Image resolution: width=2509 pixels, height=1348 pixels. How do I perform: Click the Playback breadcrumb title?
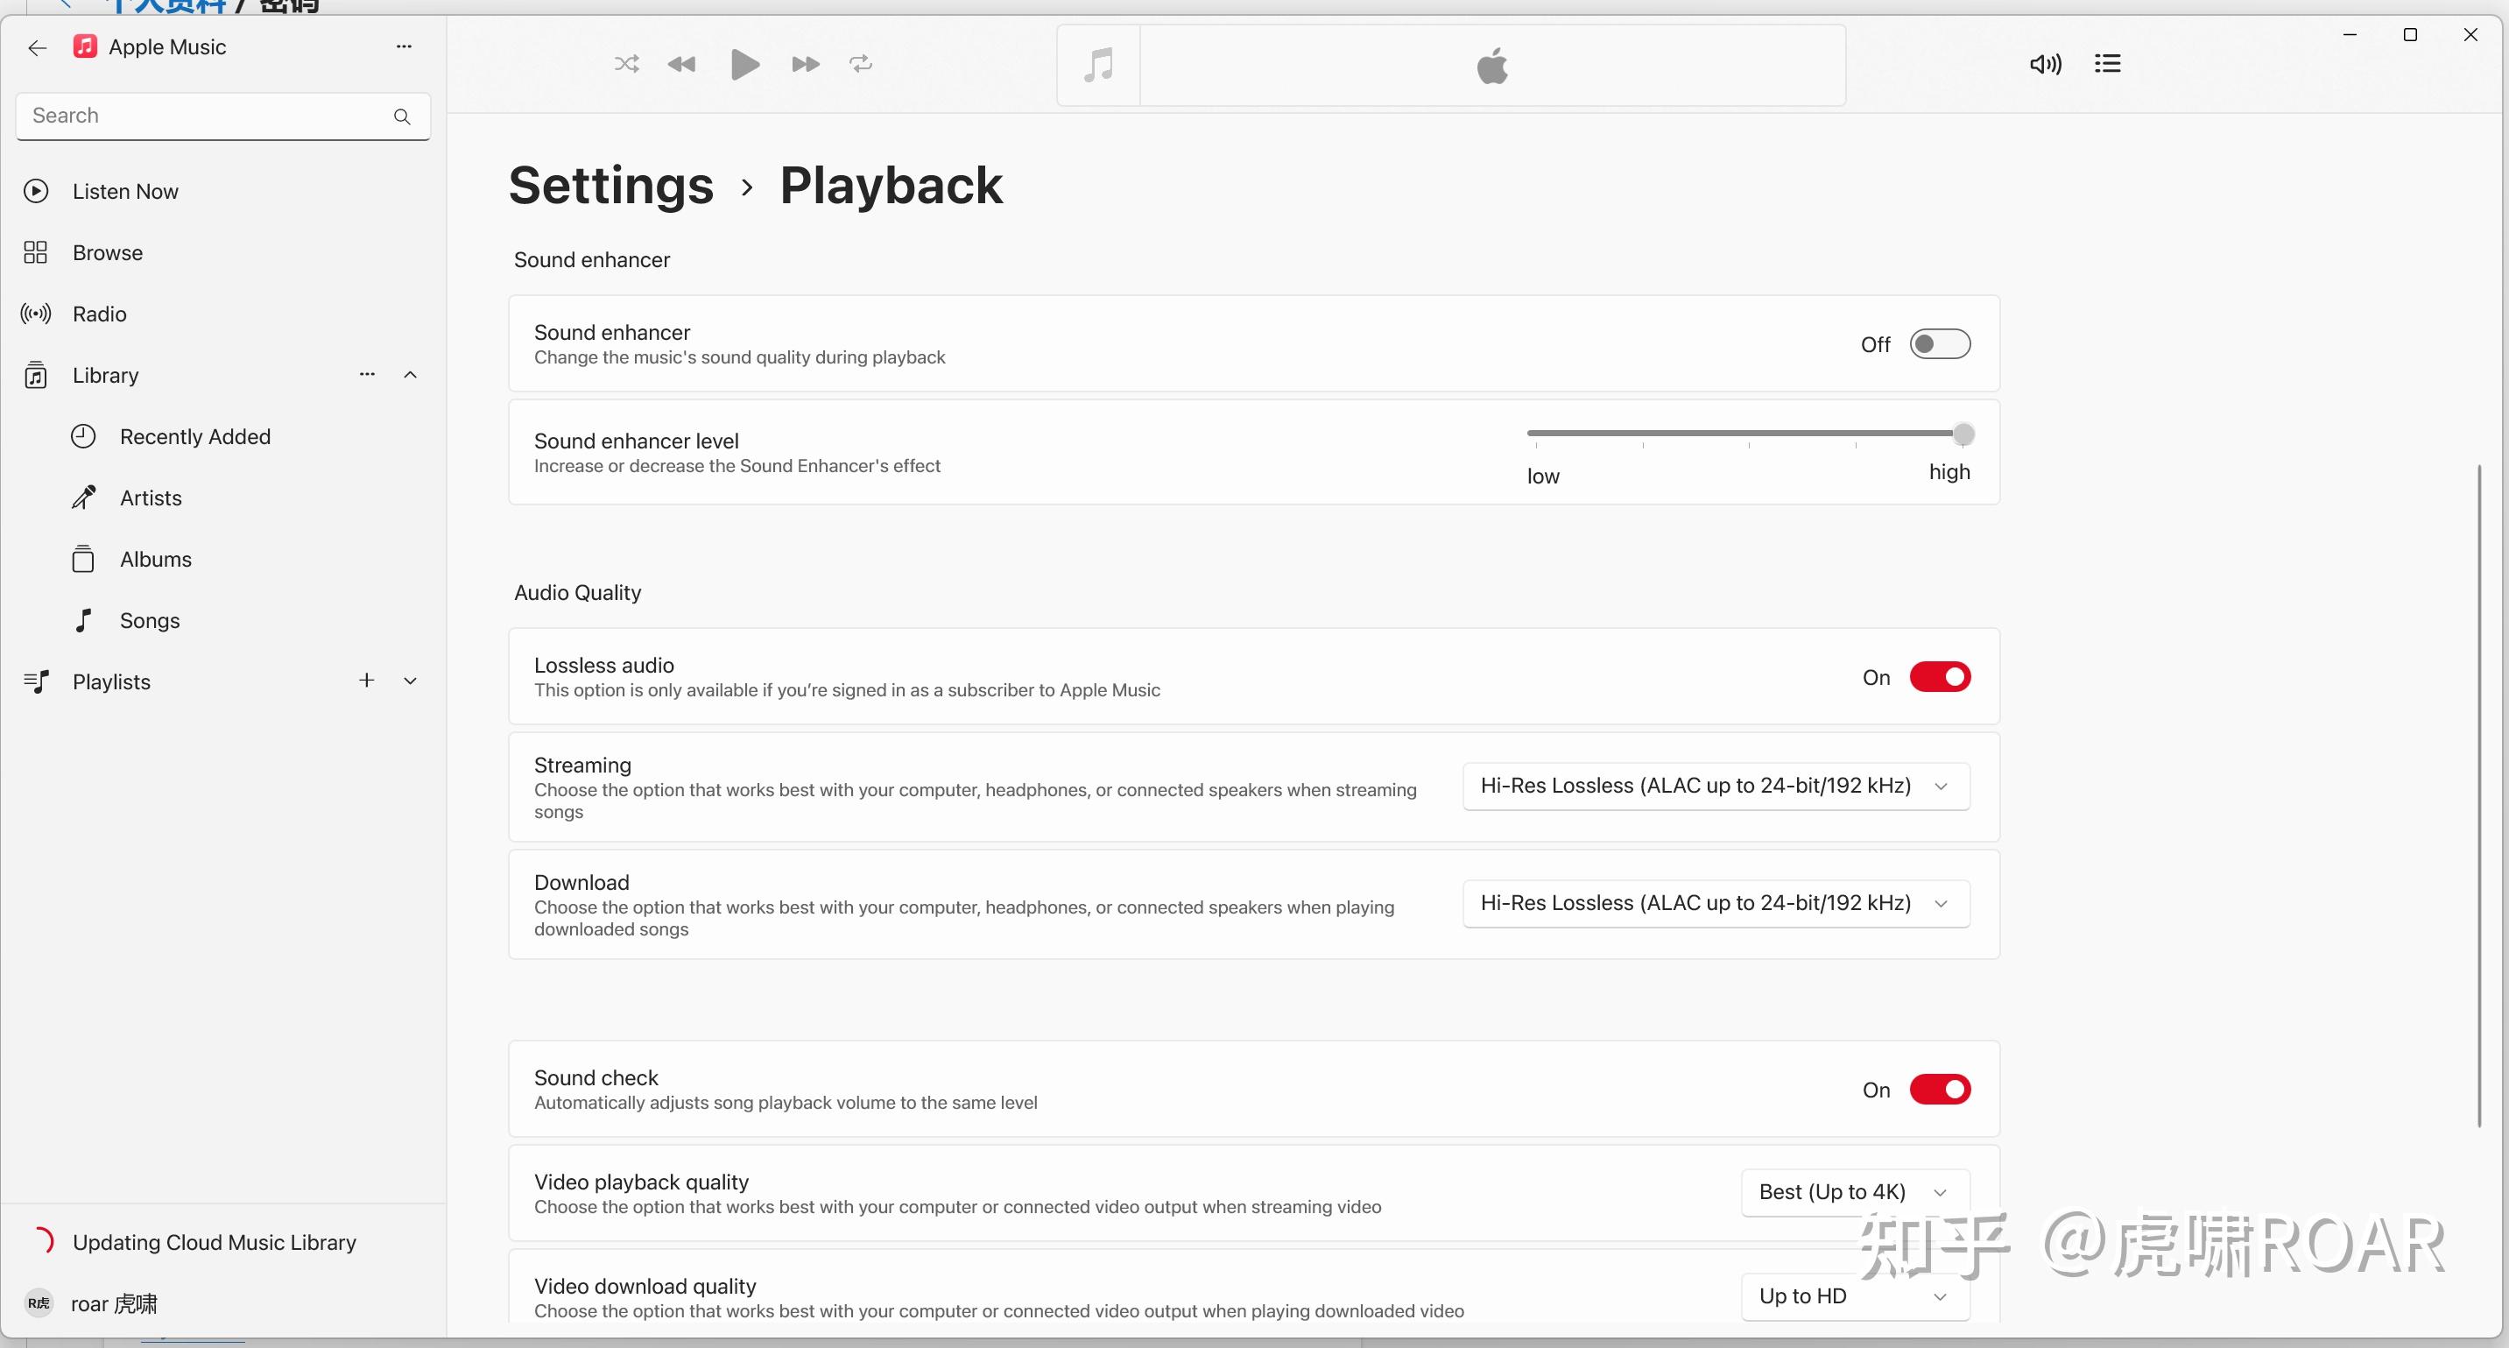point(892,185)
